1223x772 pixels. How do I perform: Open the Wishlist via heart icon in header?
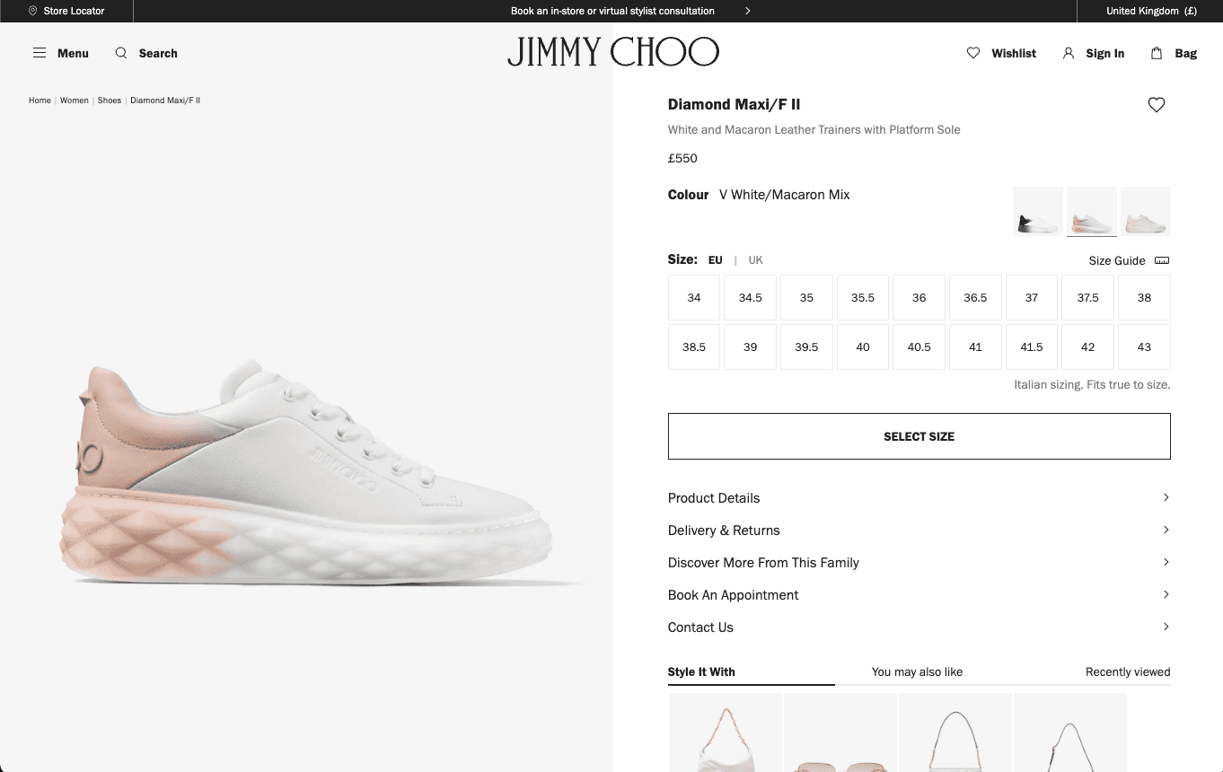[973, 53]
